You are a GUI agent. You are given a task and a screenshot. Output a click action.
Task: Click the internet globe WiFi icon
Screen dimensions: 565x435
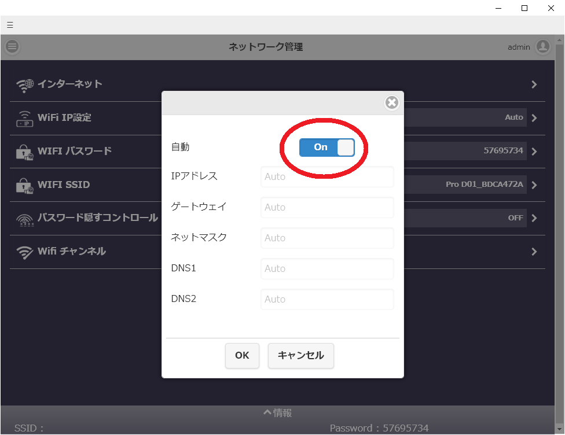point(25,84)
